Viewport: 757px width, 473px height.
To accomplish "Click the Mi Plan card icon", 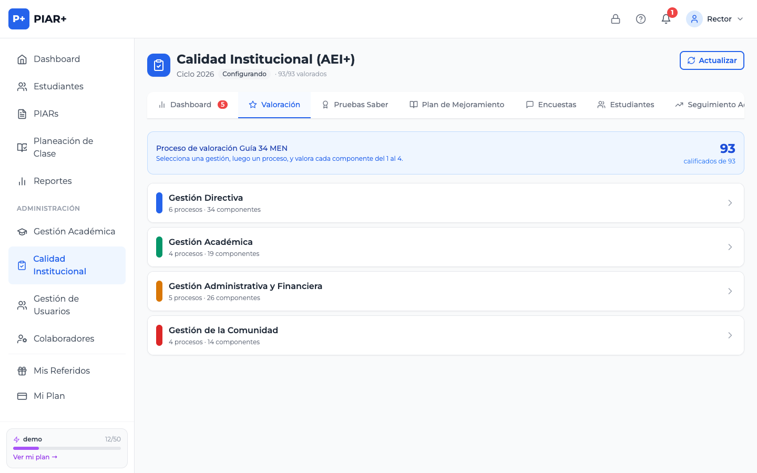I will [x=22, y=396].
